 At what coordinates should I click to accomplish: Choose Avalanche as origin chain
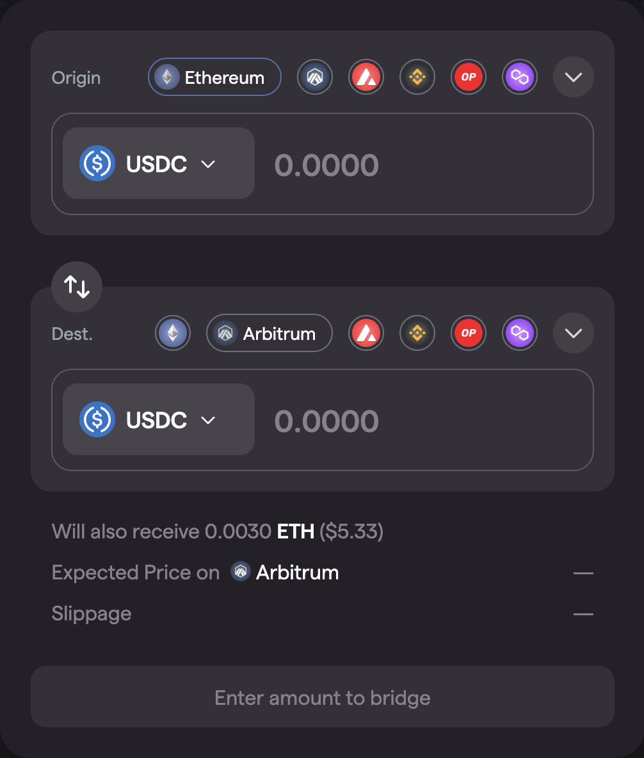pos(366,77)
